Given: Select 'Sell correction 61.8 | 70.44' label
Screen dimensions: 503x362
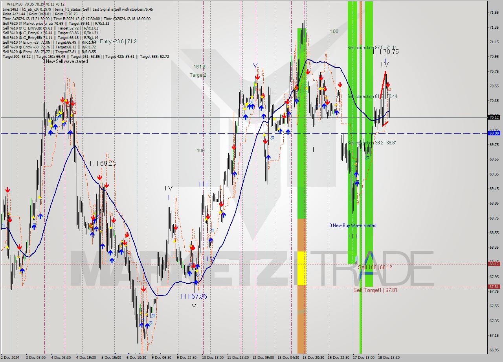Looking at the screenshot, I should (372, 96).
